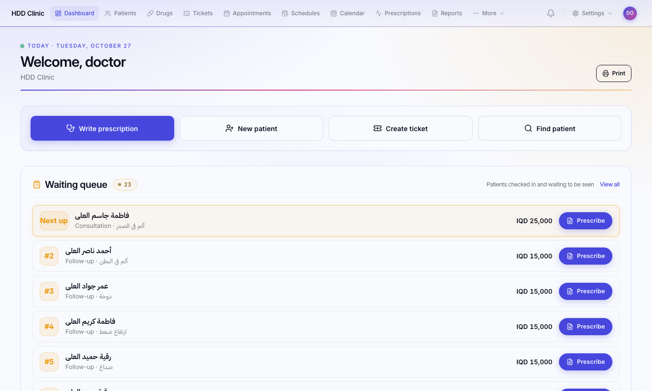The image size is (652, 391).
Task: Add a New patient
Action: pyautogui.click(x=252, y=128)
